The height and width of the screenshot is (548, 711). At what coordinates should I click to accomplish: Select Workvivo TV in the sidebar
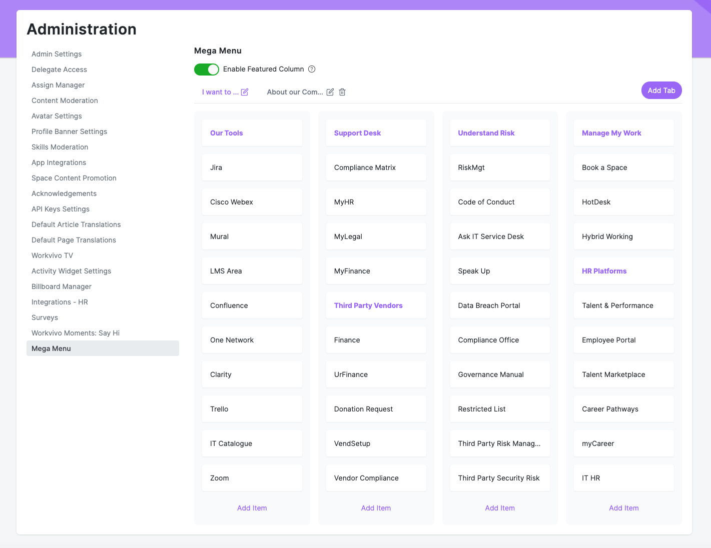point(52,255)
